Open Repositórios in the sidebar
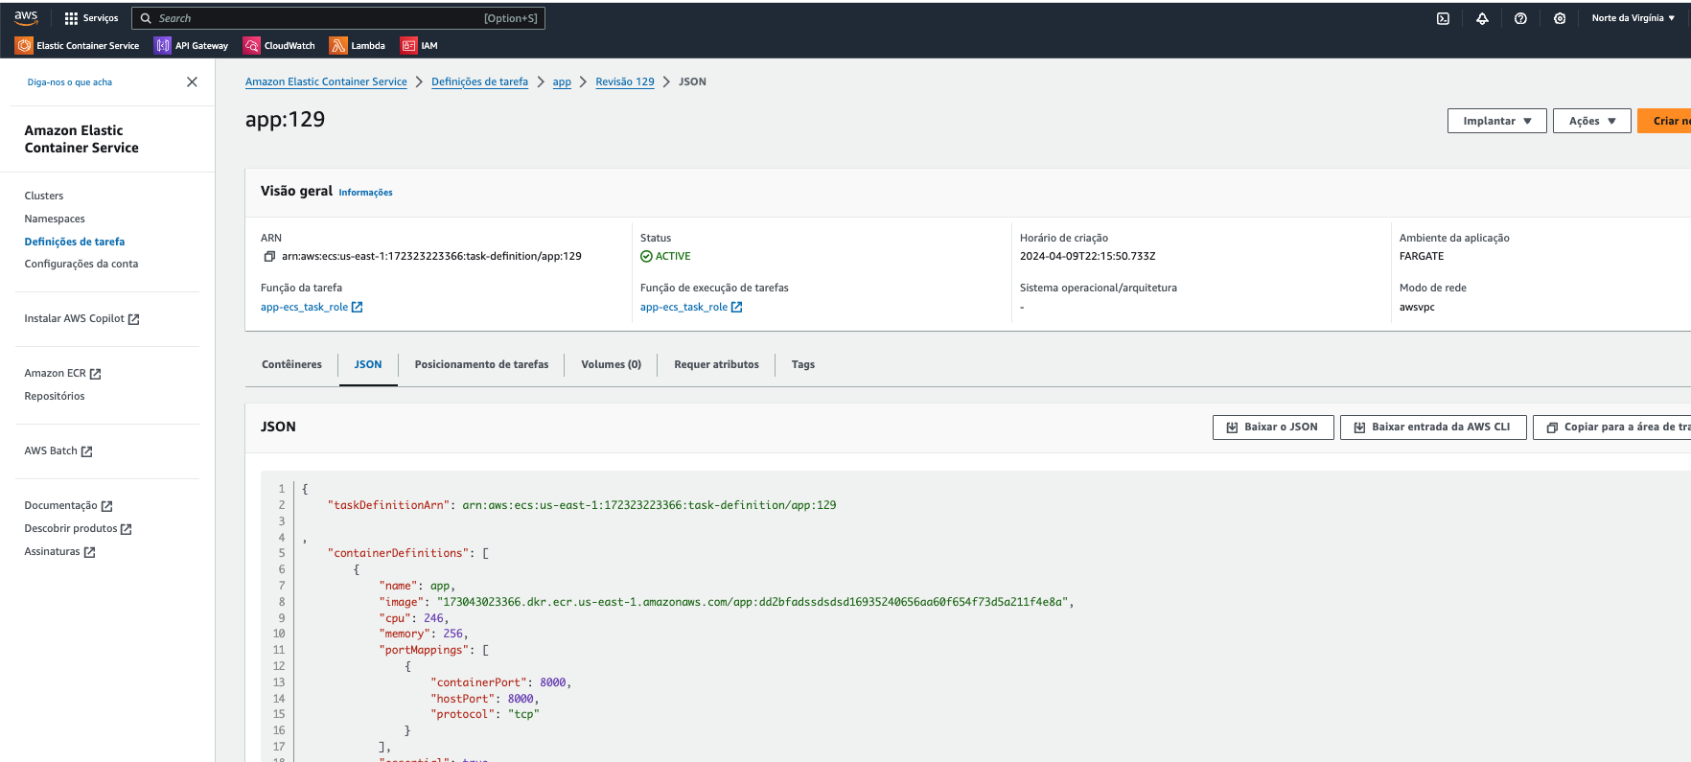Image resolution: width=1691 pixels, height=762 pixels. (x=55, y=396)
